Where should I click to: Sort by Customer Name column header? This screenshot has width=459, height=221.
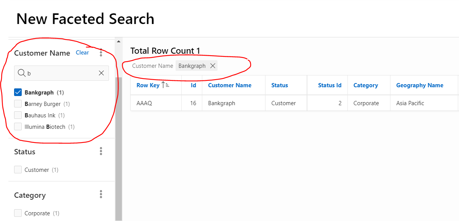230,85
